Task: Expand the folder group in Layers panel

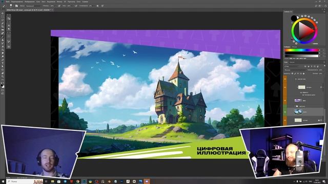Action: (x=295, y=106)
